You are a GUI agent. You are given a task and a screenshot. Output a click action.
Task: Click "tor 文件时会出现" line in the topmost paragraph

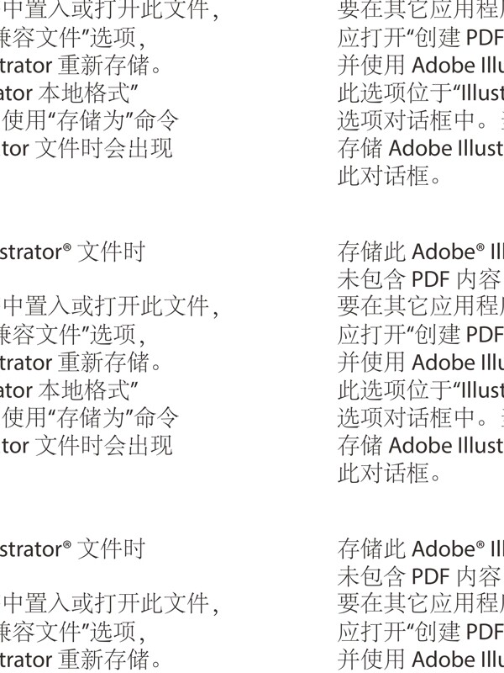coord(87,148)
